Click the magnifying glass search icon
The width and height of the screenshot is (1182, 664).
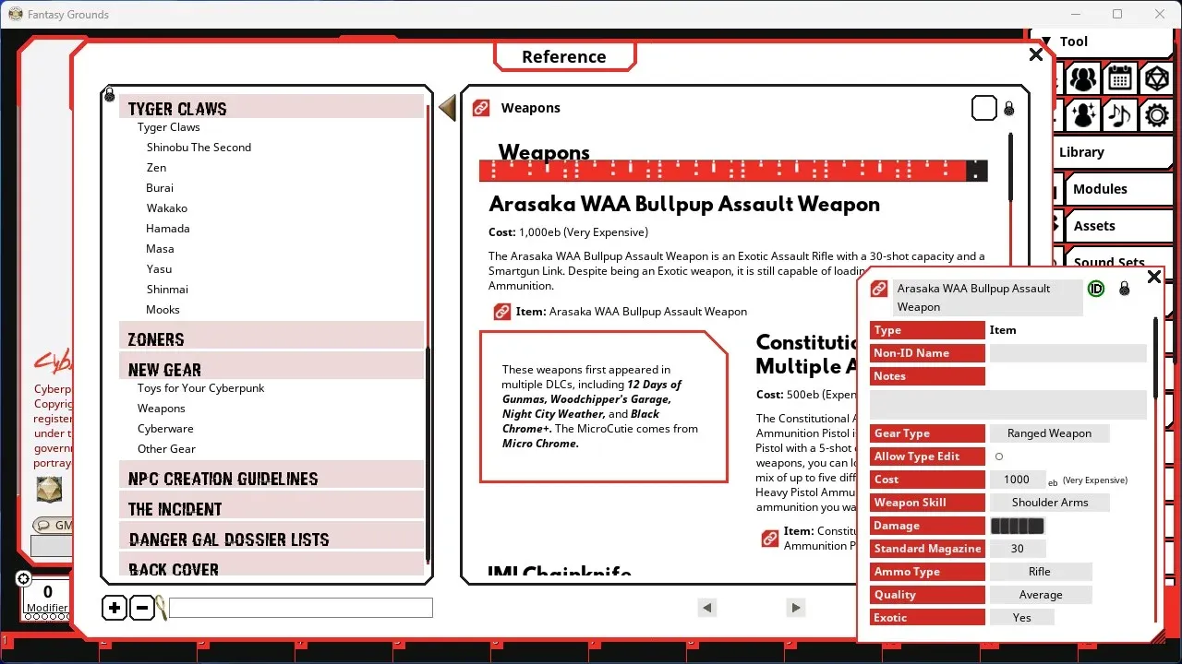pos(162,608)
